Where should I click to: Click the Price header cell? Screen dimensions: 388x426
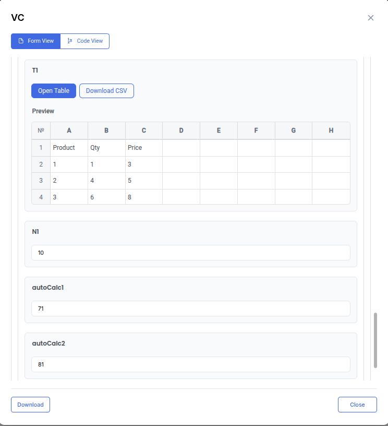tap(144, 148)
